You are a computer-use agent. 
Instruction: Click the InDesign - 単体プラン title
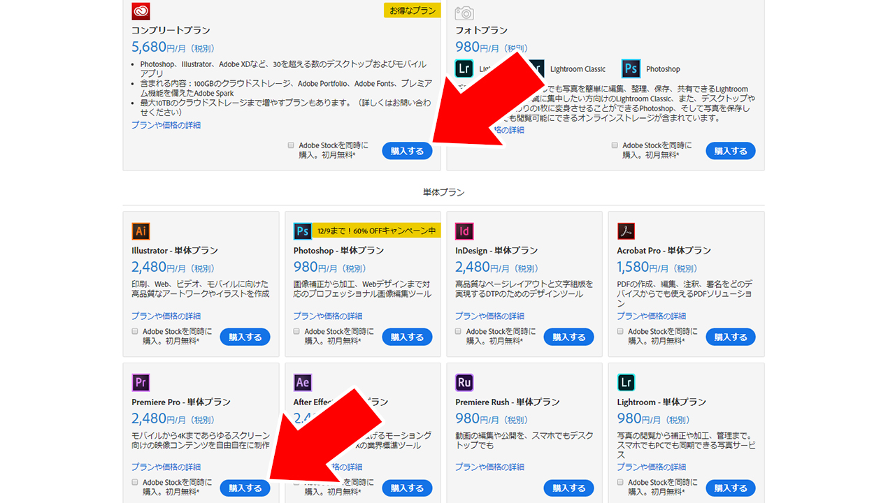[498, 251]
